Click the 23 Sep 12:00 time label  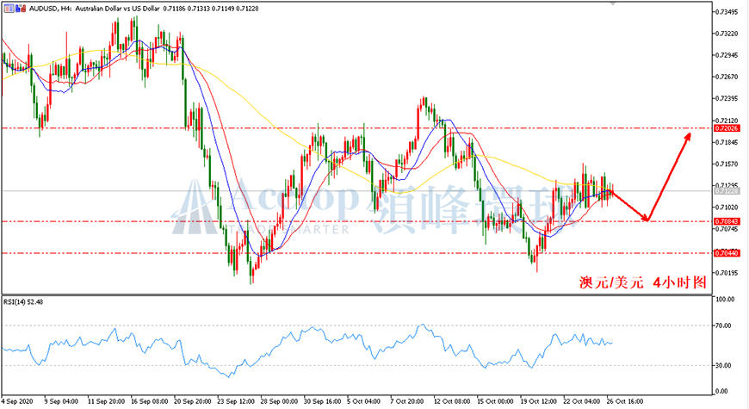click(237, 401)
